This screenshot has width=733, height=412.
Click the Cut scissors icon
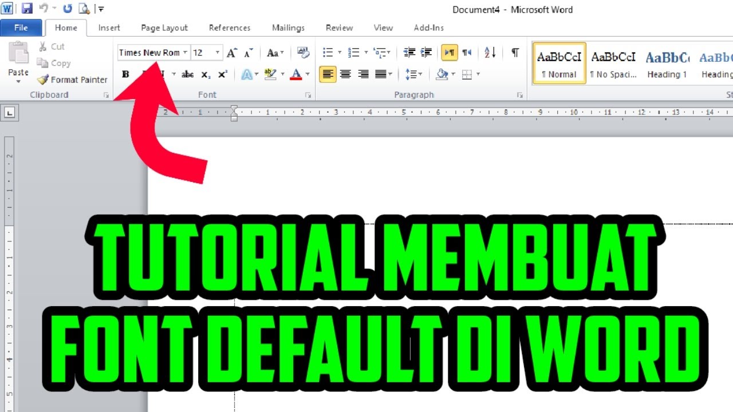coord(42,46)
